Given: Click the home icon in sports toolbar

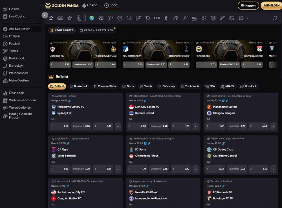Looking at the screenshot, I should [51, 18].
